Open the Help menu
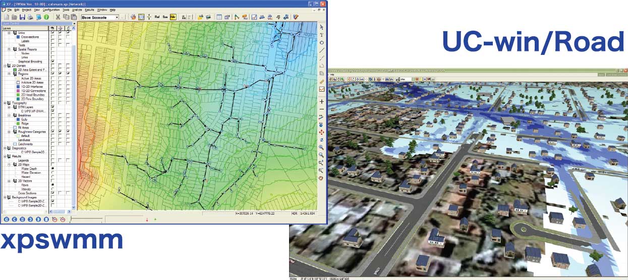The height and width of the screenshot is (280, 628). [x=112, y=10]
